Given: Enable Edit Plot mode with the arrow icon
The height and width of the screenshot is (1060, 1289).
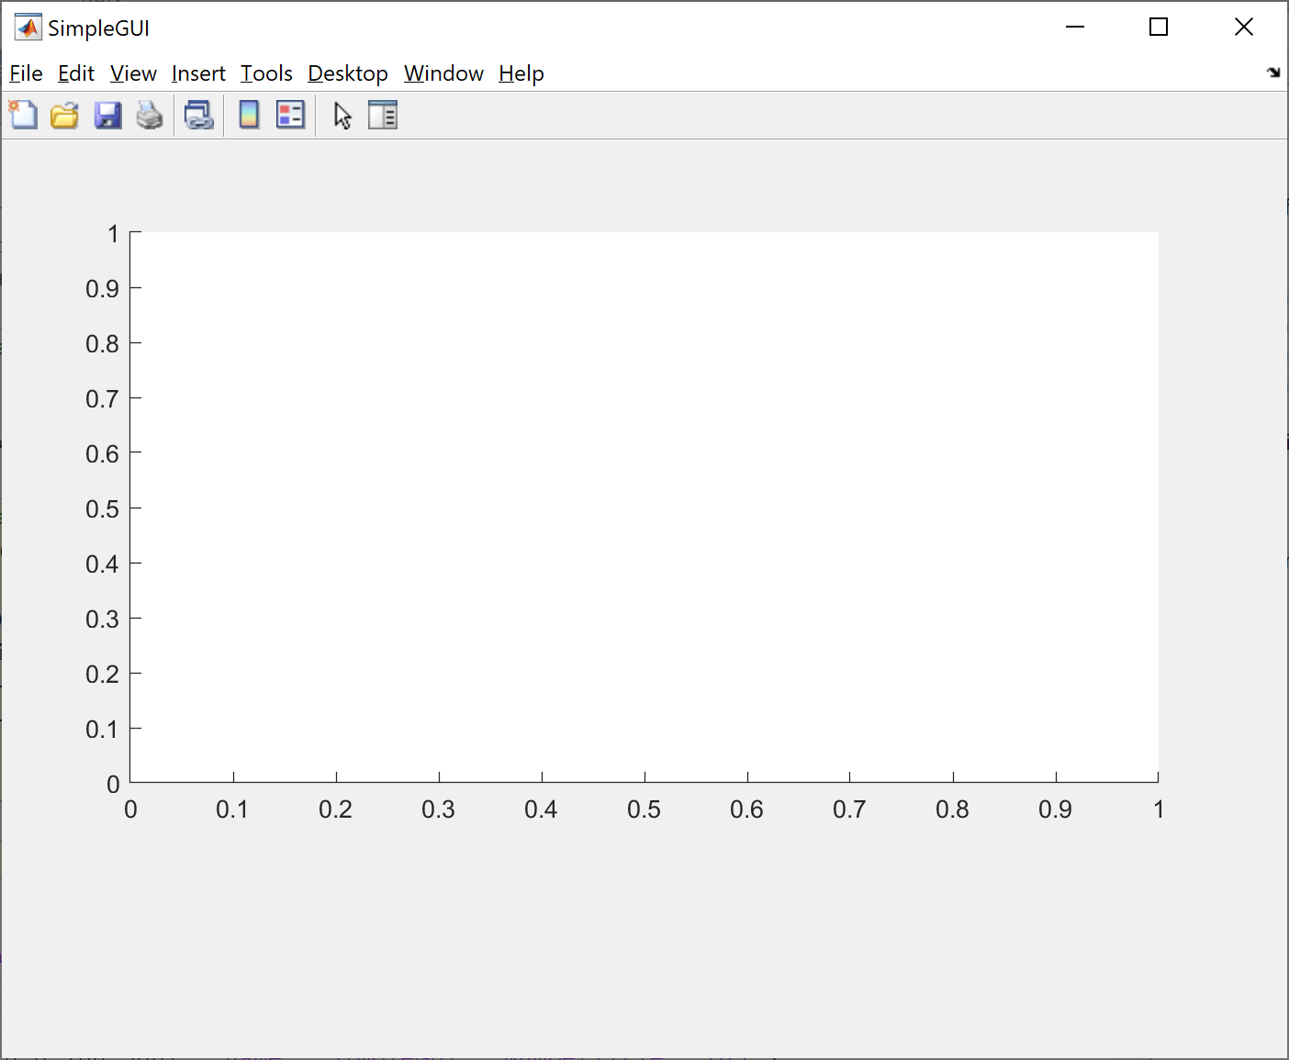Looking at the screenshot, I should 341,115.
